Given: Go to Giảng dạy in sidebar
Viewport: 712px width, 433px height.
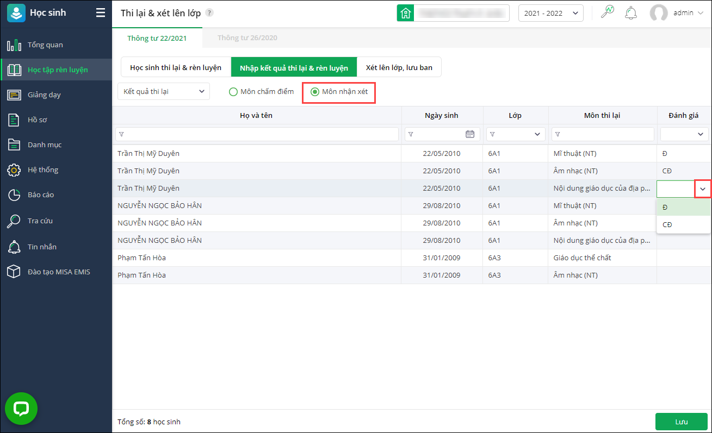Looking at the screenshot, I should click(x=56, y=95).
